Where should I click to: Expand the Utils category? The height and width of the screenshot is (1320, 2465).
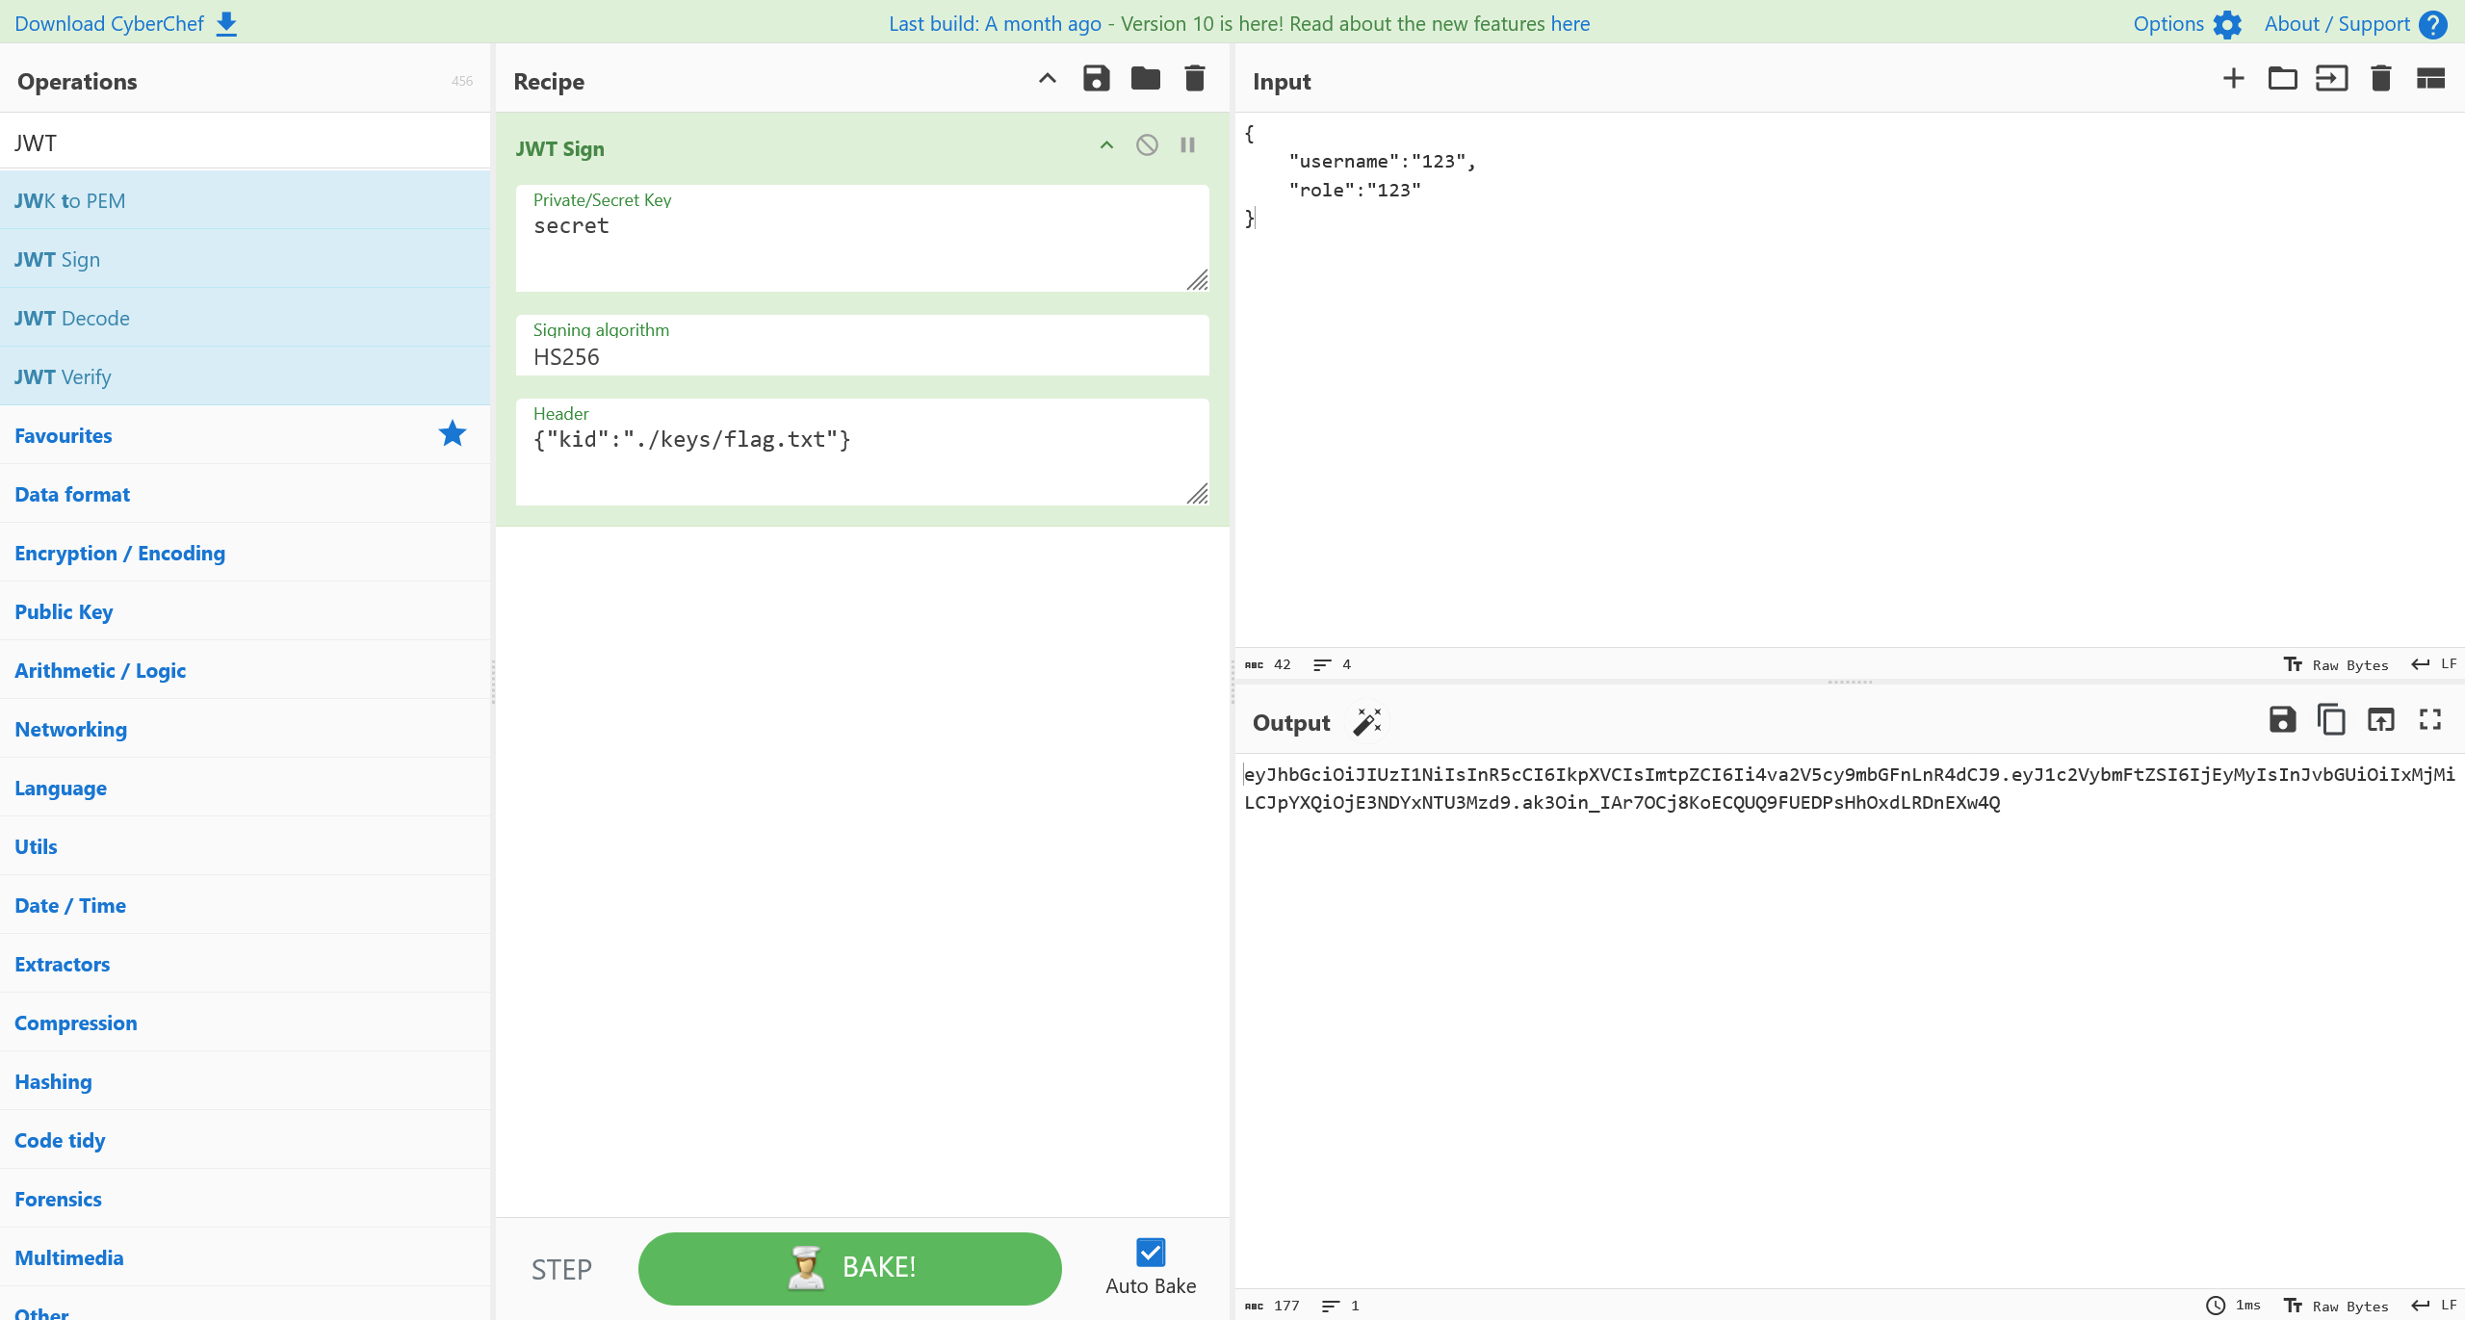click(x=245, y=846)
